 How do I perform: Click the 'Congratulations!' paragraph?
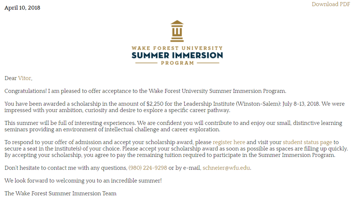click(x=146, y=91)
